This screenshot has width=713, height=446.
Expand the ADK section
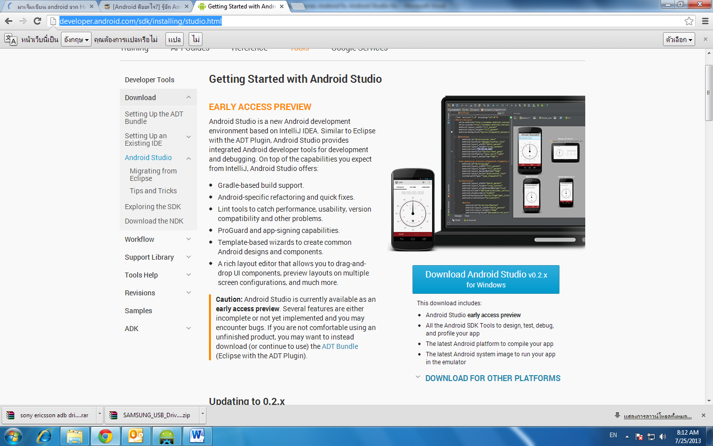pos(189,329)
